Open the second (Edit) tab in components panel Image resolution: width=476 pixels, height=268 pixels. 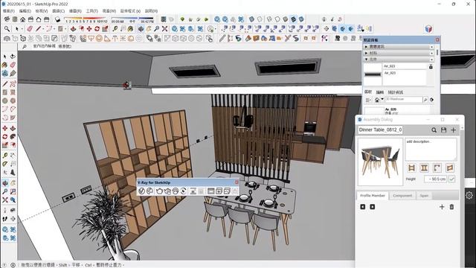coord(380,92)
